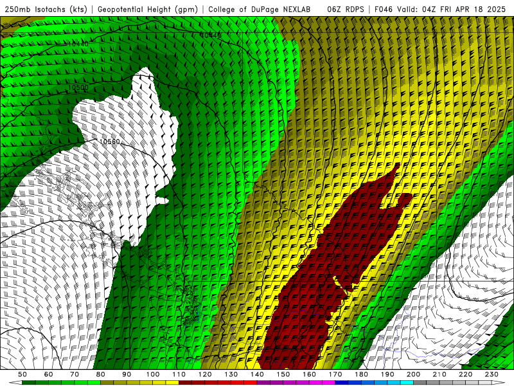This screenshot has height=386, width=514.
Task: Click the 190 knot colorbar label
Action: (x=387, y=374)
